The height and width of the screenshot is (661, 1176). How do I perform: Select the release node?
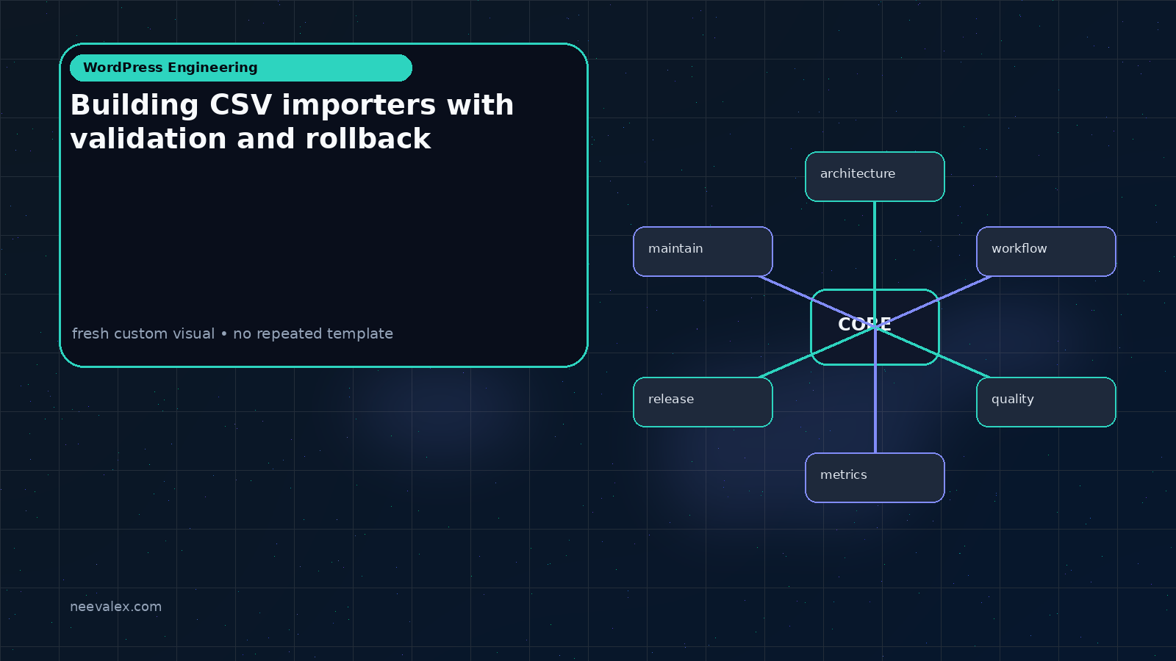click(x=703, y=402)
